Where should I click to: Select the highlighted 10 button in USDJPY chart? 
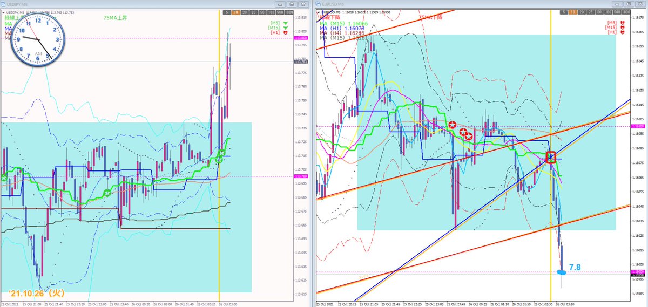tap(236, 12)
